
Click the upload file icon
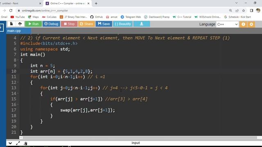pyautogui.click(x=20, y=24)
